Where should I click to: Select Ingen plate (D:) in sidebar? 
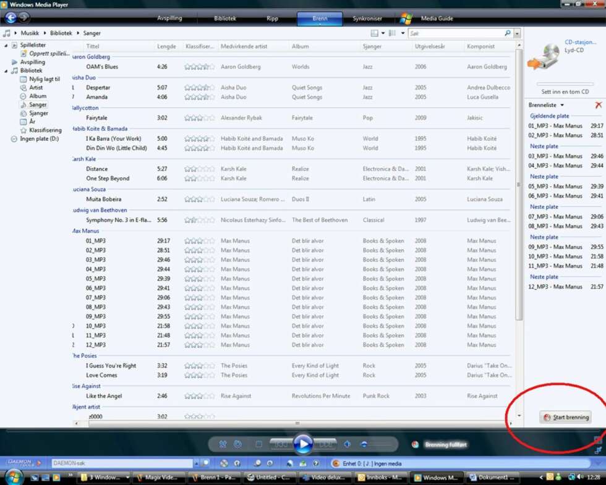(x=39, y=138)
